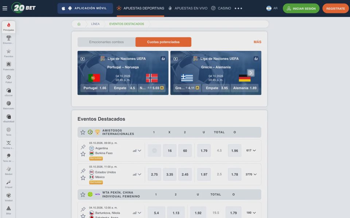This screenshot has width=350, height=218.
Task: Click Eventos Destacados breadcrumb
Action: [x=127, y=24]
